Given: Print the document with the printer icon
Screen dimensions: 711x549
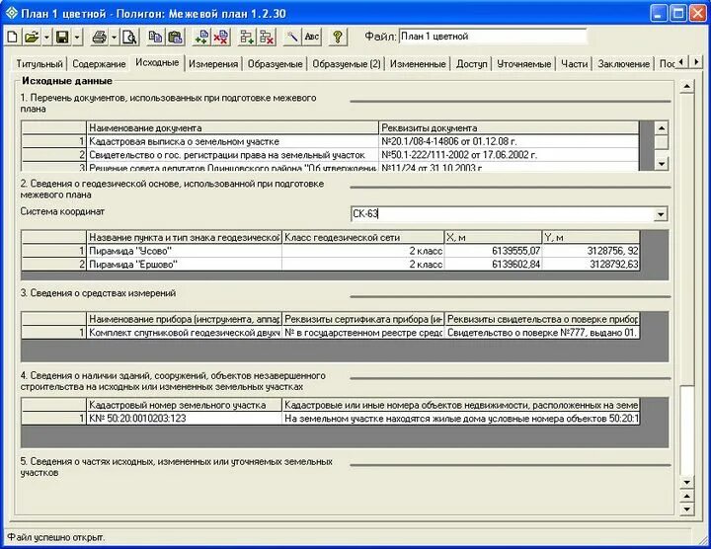Looking at the screenshot, I should pos(100,37).
